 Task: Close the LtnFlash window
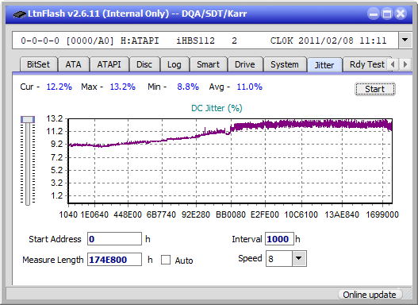(401, 14)
